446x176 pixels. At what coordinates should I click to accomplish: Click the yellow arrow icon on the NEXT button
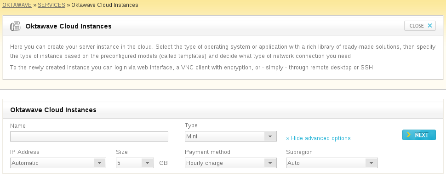(409, 135)
